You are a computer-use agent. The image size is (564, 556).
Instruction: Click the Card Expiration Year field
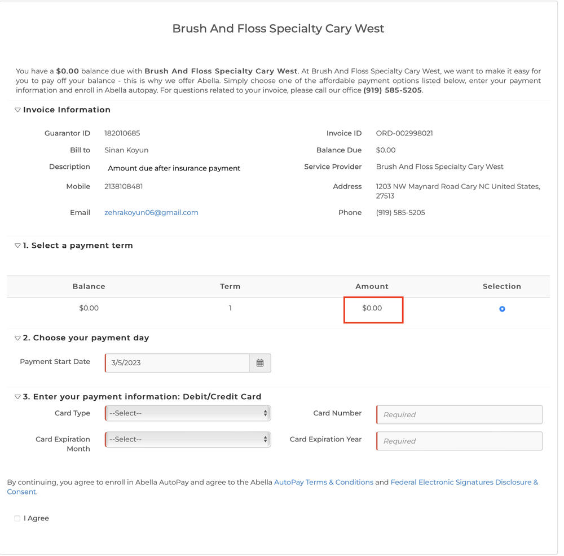(459, 441)
